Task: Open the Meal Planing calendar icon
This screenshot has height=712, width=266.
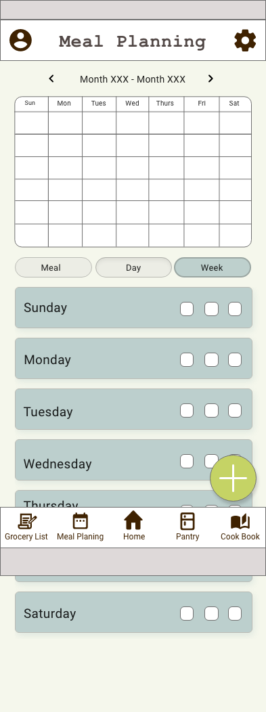Action: (81, 521)
